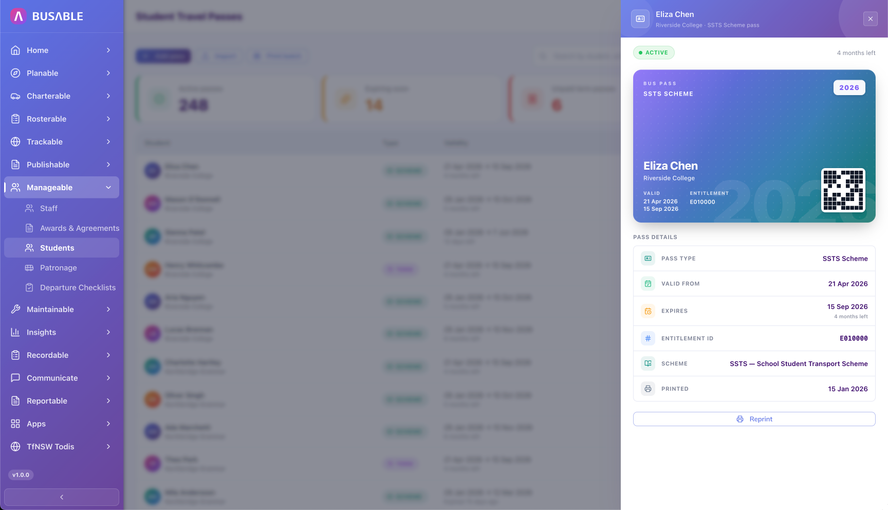Screen dimensions: 888x510
Task: Click the Reprint button
Action: point(754,419)
